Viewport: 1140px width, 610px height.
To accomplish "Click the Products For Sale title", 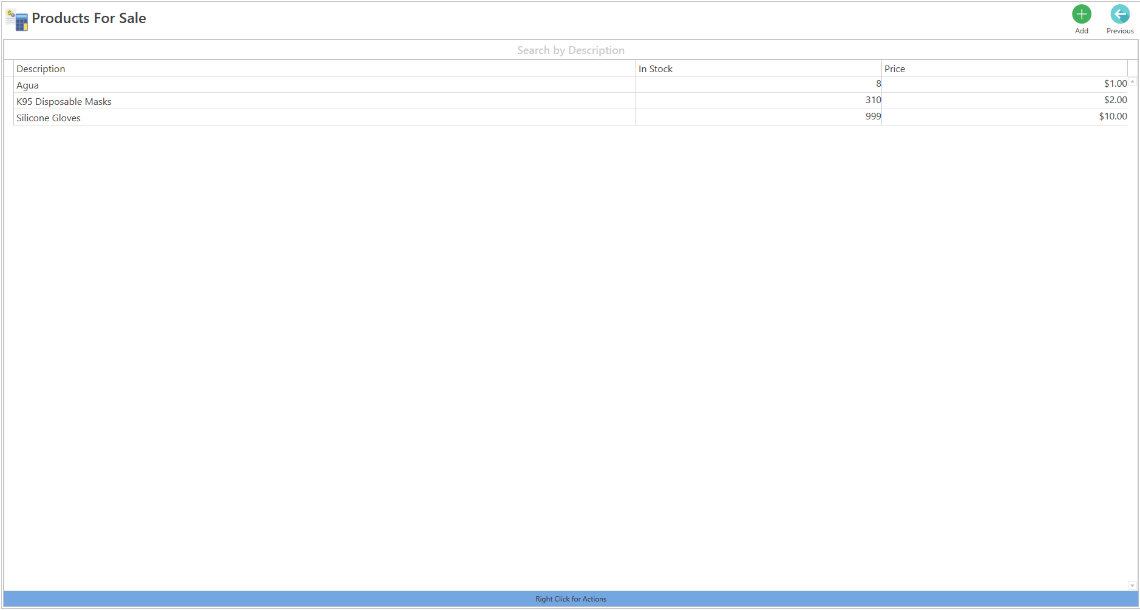I will click(89, 18).
